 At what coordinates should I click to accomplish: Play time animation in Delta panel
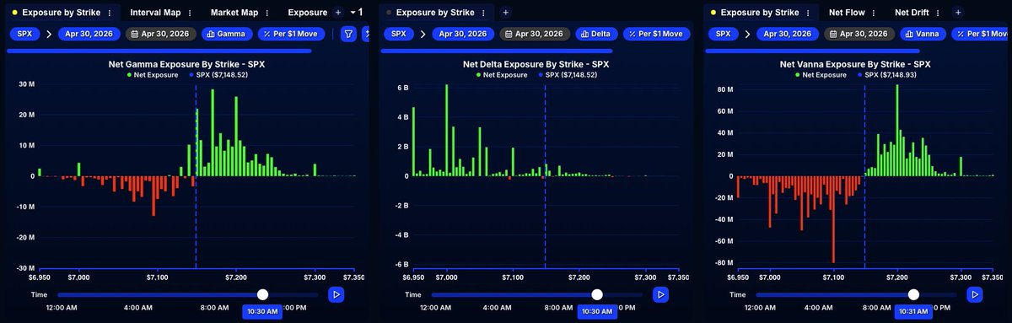point(661,294)
